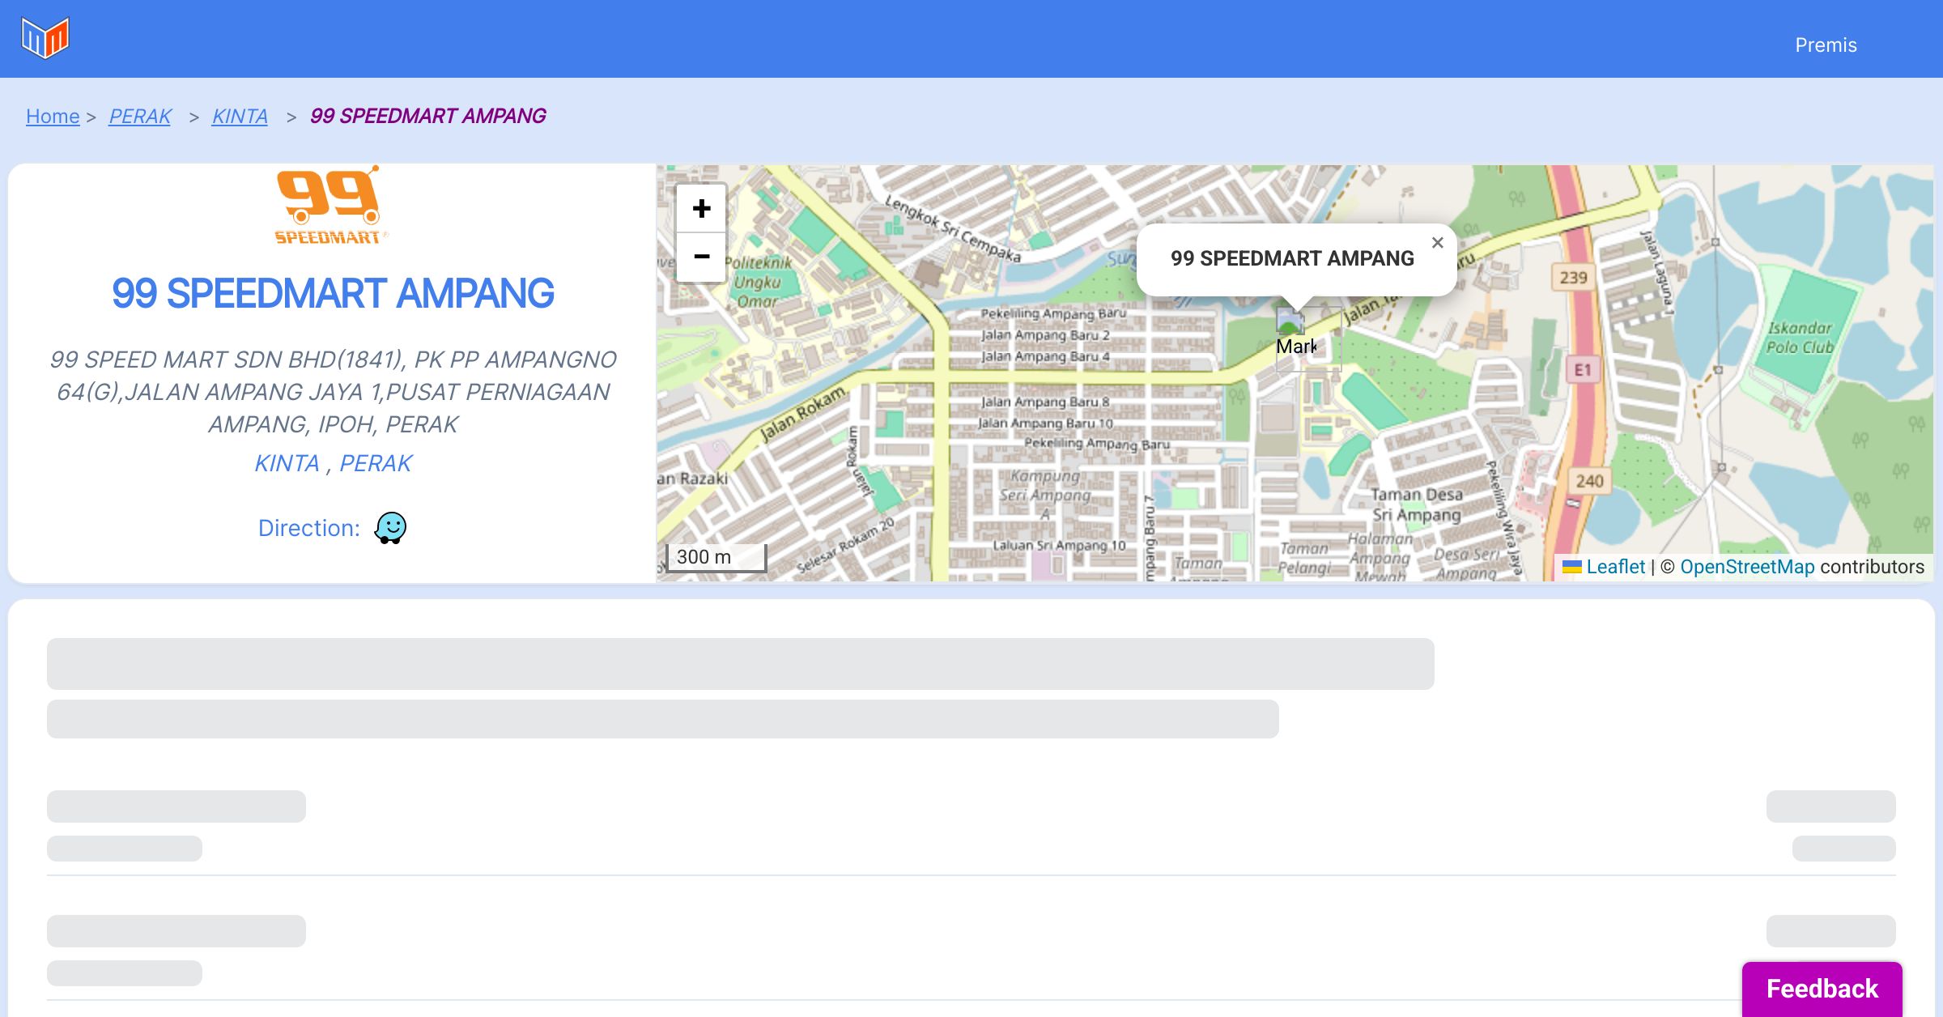Open Waze directions icon

[x=390, y=528]
